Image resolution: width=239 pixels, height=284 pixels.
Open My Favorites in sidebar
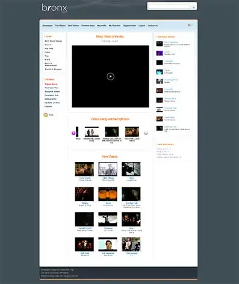click(x=52, y=88)
